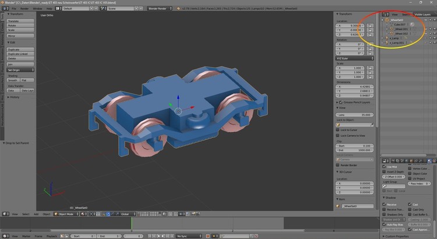The width and height of the screenshot is (437, 239).
Task: Select the rotate manipulator icon
Action: pyautogui.click(x=112, y=214)
